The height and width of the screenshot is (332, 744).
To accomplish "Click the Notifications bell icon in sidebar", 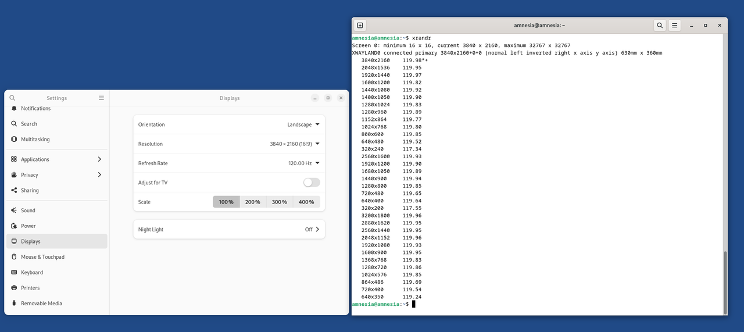I will click(x=14, y=108).
